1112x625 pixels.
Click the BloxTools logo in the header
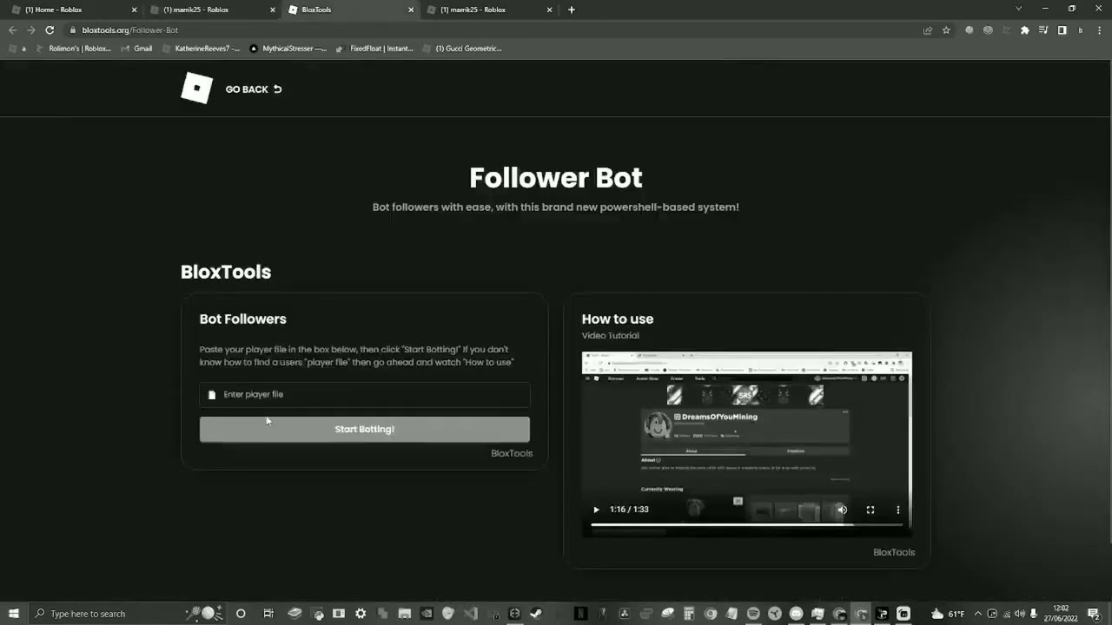(x=196, y=89)
